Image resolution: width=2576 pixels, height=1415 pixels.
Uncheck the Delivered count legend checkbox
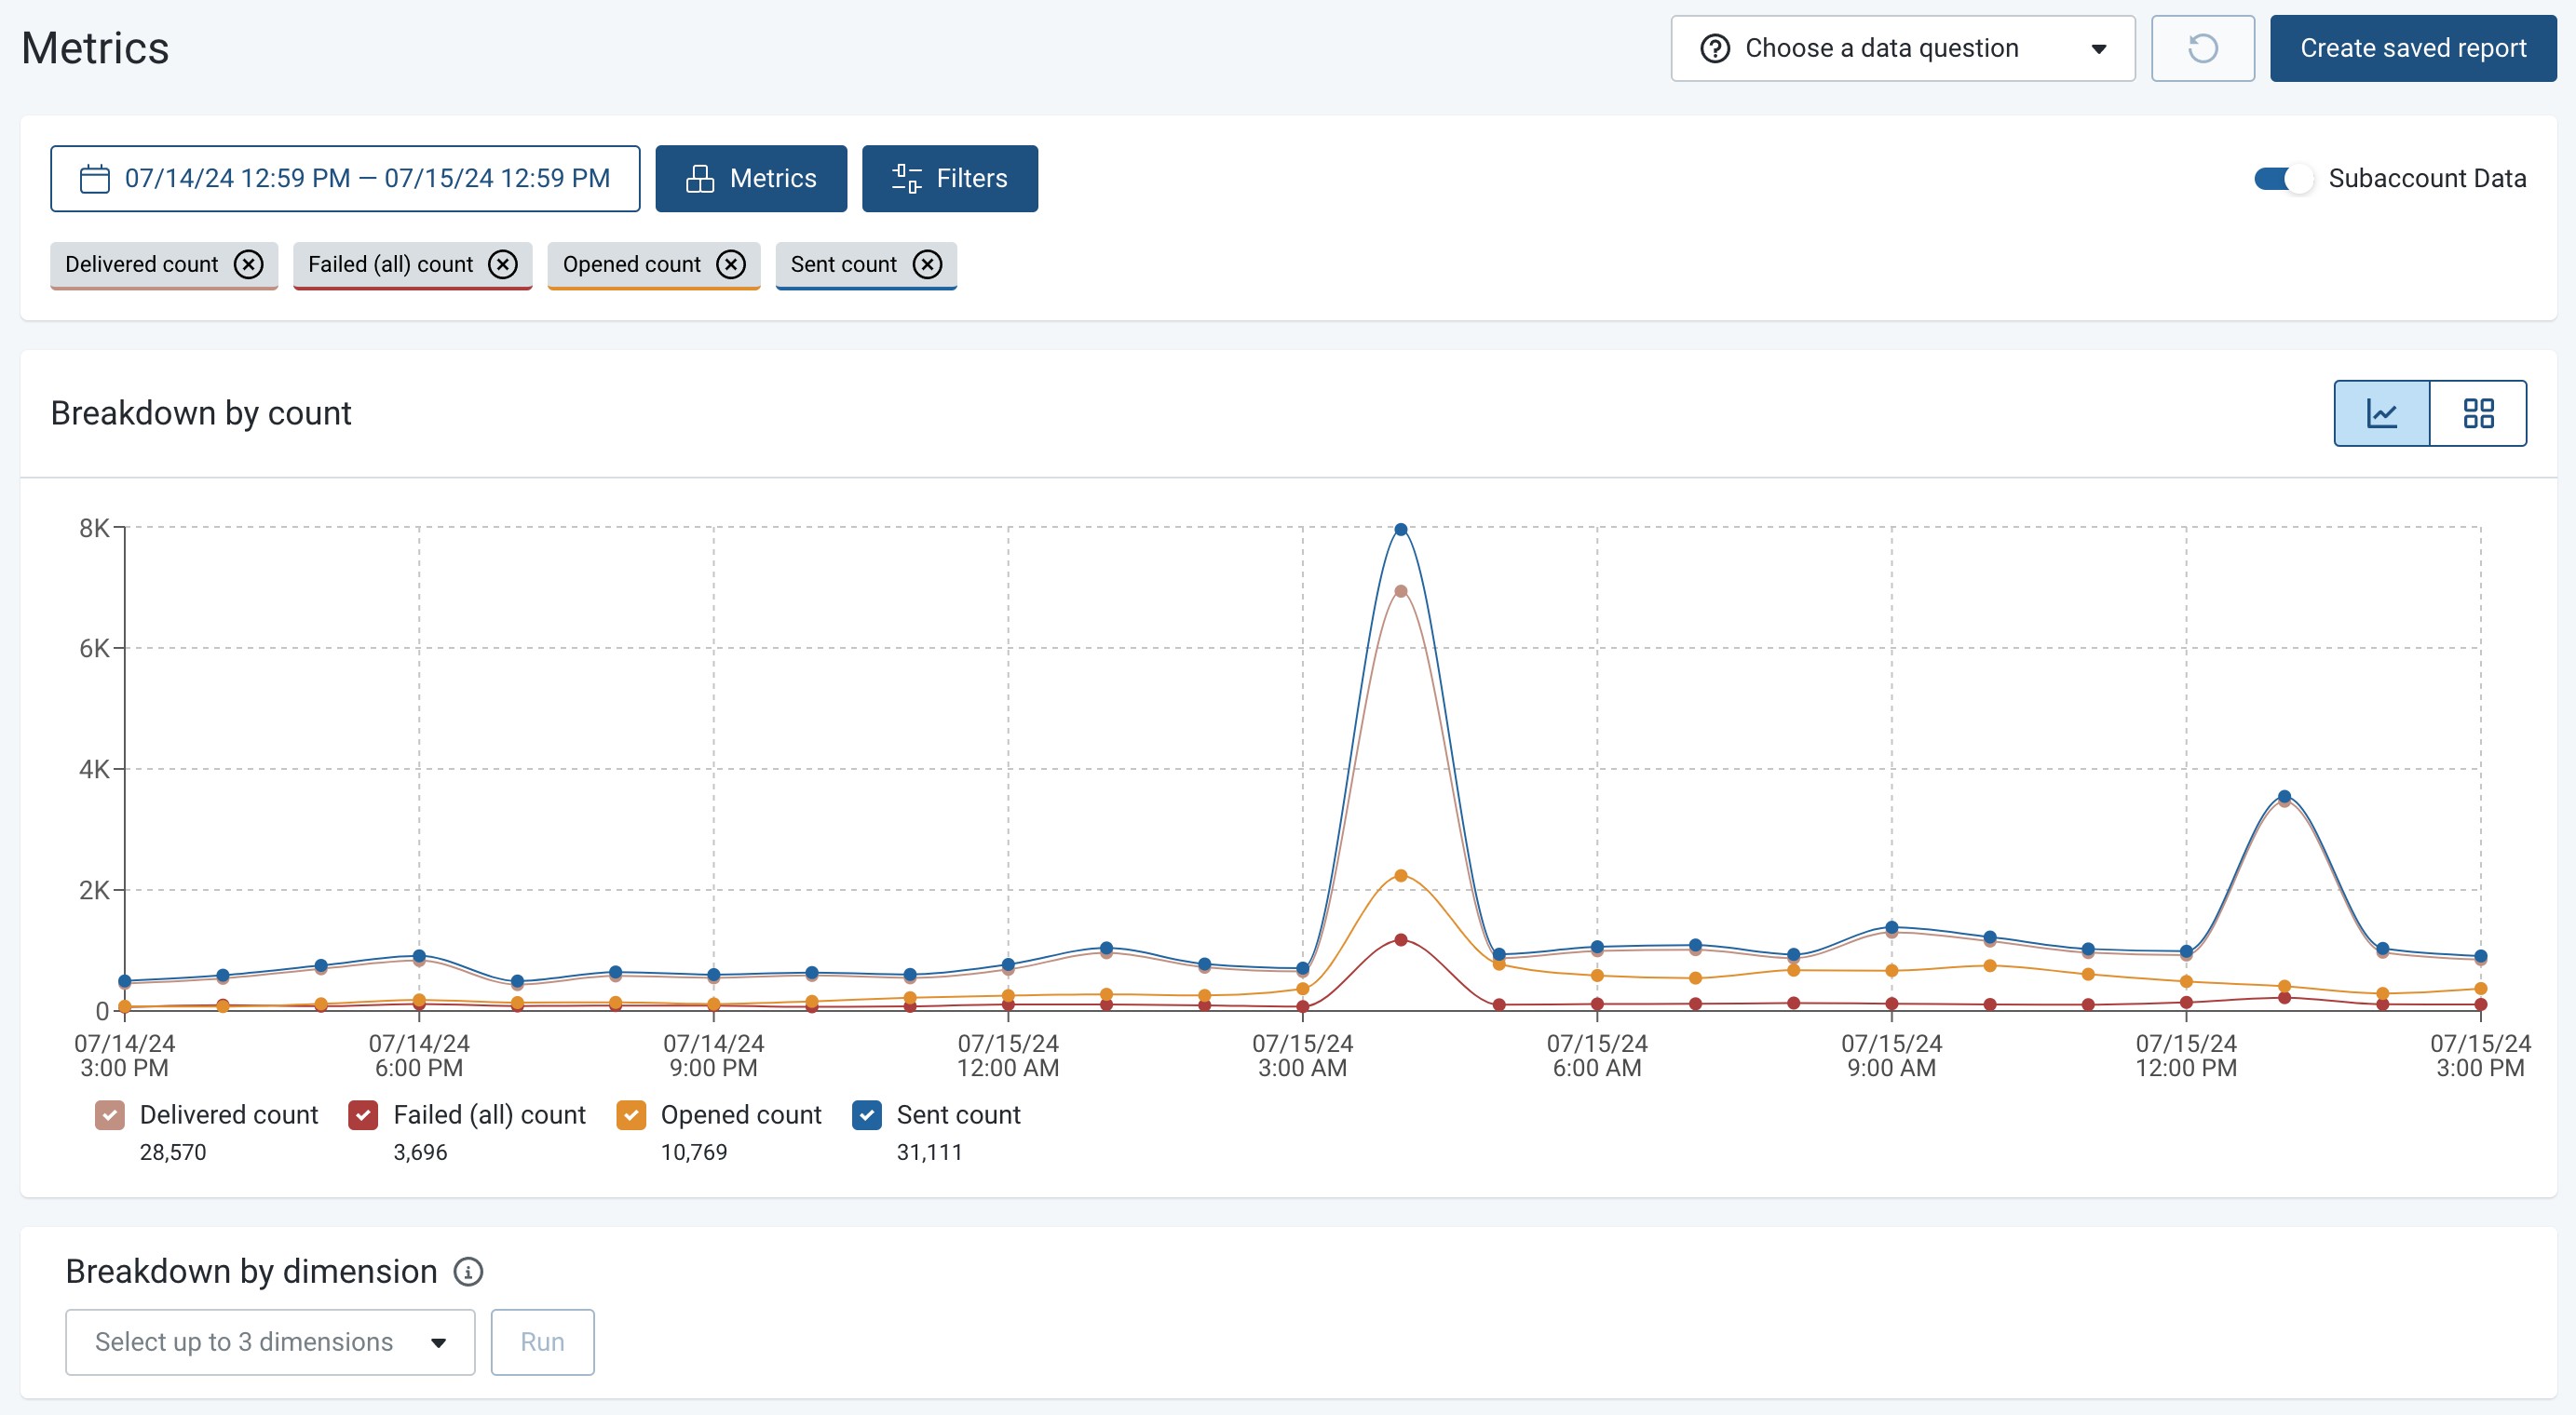click(x=109, y=1114)
